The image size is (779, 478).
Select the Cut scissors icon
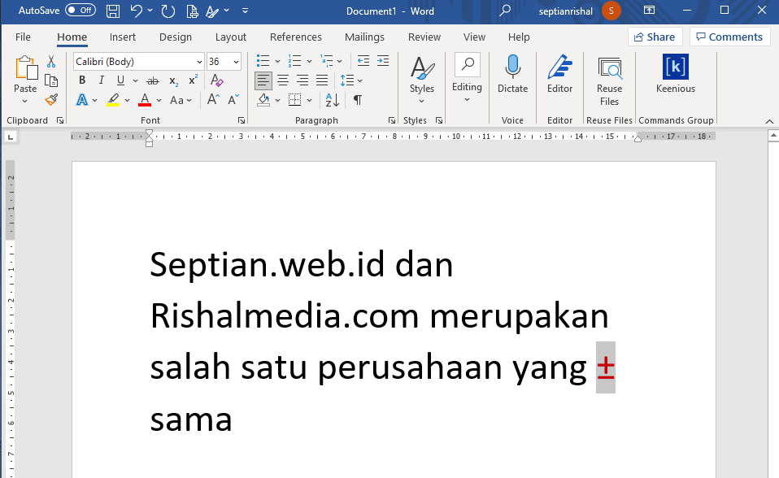coord(51,62)
